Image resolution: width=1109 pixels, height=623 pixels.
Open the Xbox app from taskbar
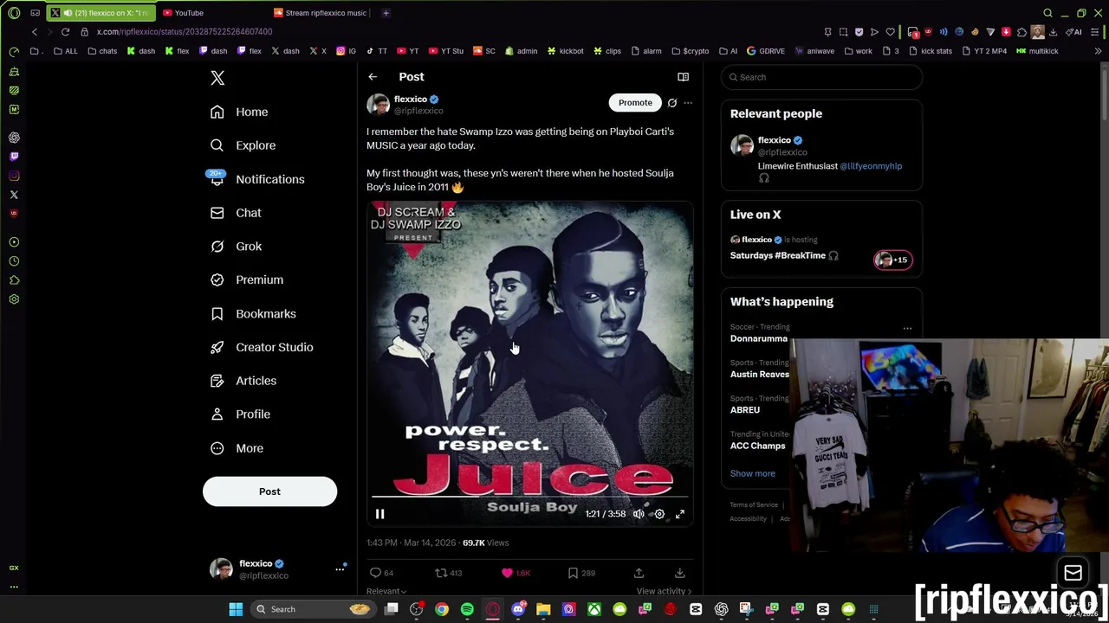point(594,609)
